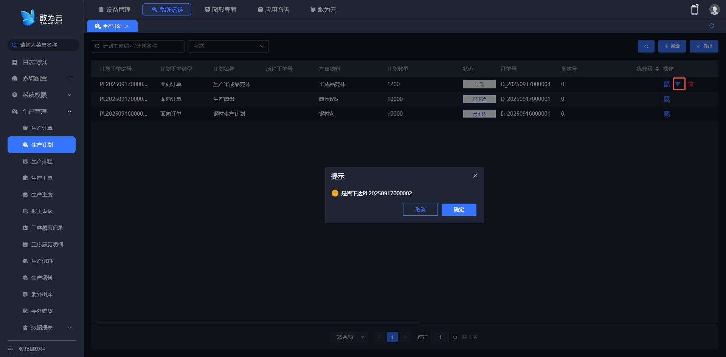The image size is (726, 357).
Task: Open 生产订单 in the sidebar
Action: pos(42,128)
